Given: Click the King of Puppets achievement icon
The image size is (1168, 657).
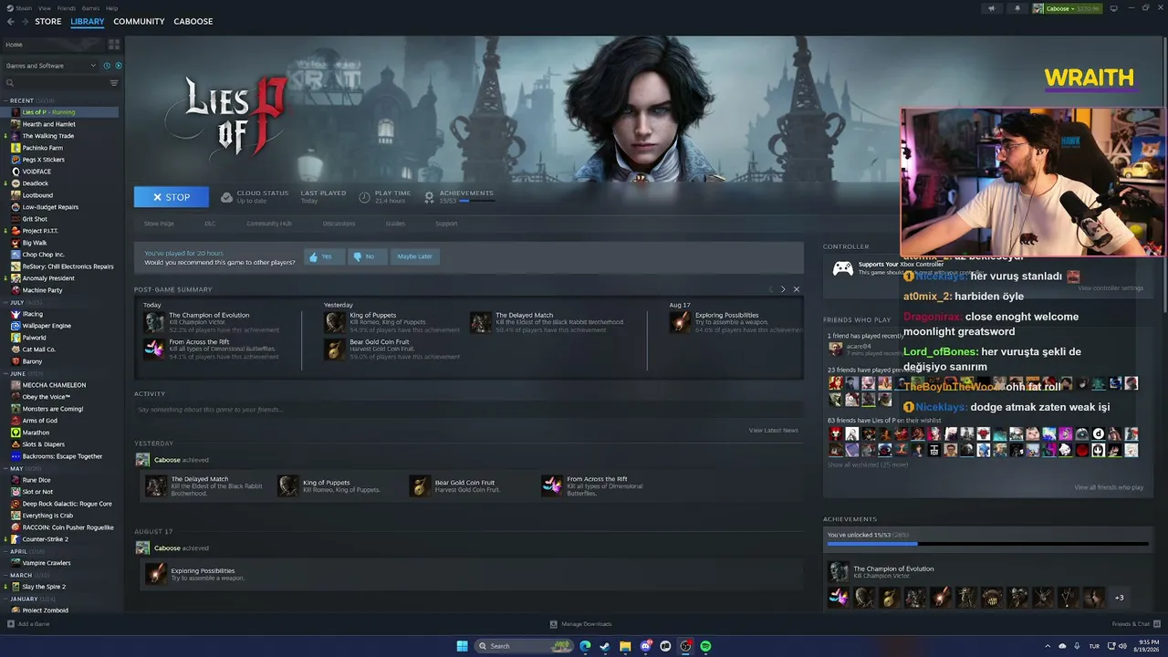Looking at the screenshot, I should pos(335,322).
